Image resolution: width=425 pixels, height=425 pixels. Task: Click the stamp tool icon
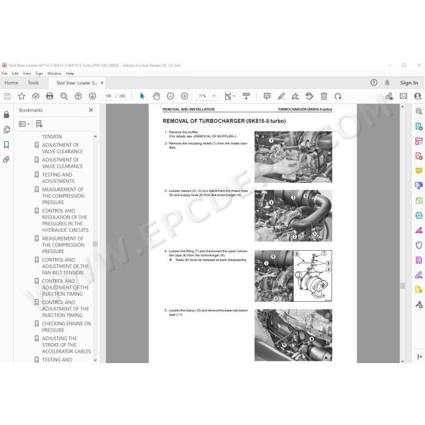(x=309, y=96)
